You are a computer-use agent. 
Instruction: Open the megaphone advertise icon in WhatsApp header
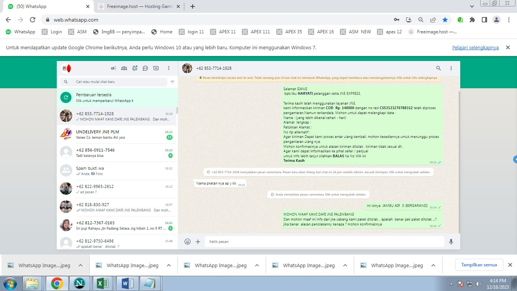pos(113,68)
